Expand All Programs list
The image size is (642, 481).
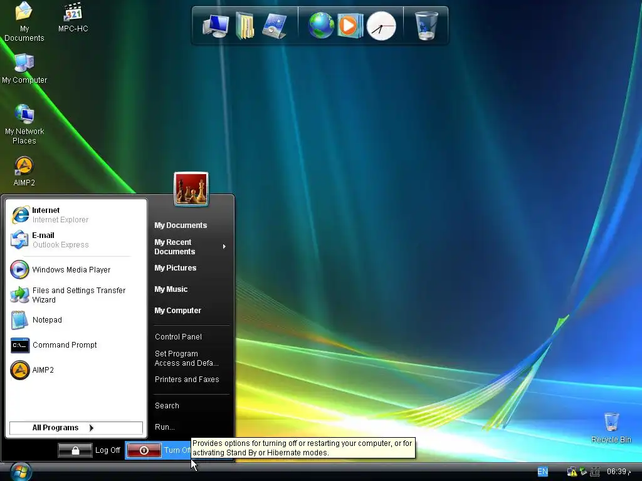coord(76,428)
